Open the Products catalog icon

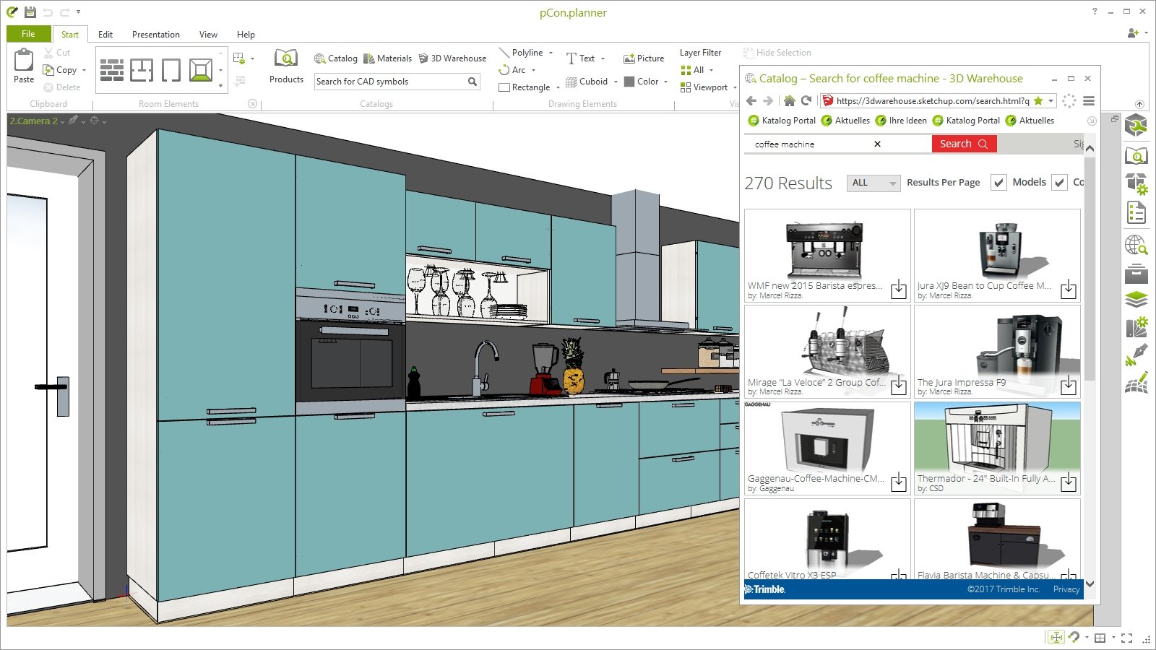(x=286, y=59)
